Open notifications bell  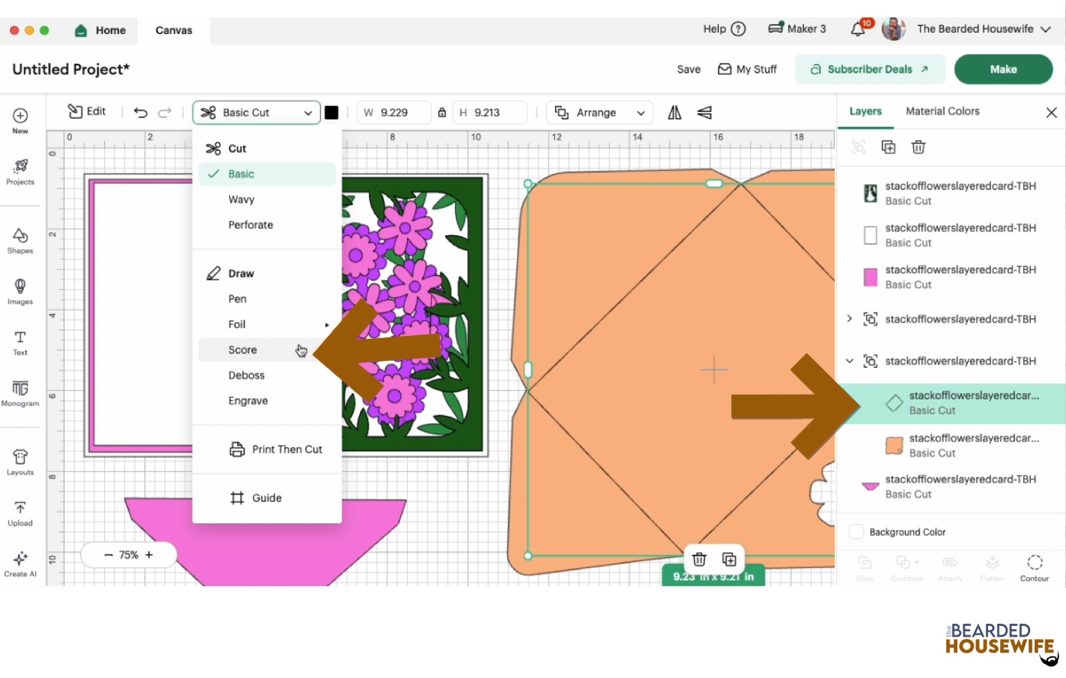click(x=858, y=29)
